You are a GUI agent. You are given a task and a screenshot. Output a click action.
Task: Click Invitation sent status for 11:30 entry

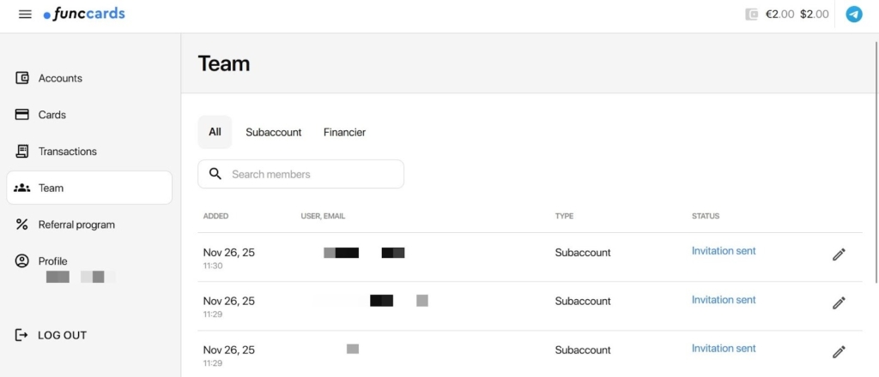(x=724, y=251)
